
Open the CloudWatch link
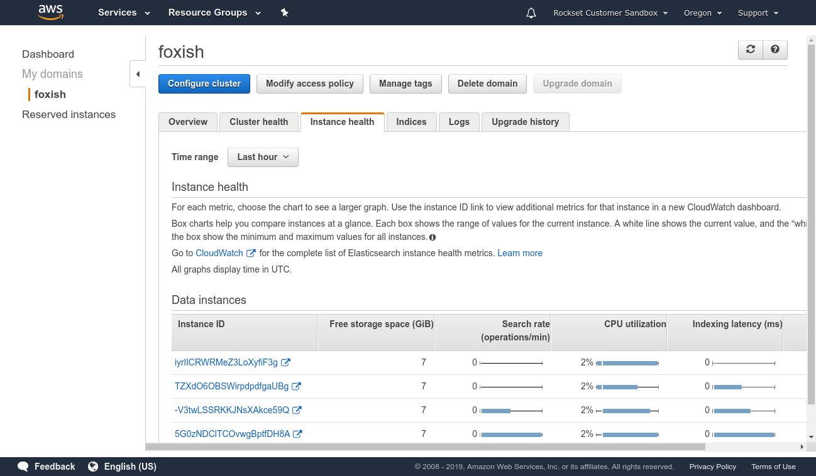pyautogui.click(x=219, y=253)
